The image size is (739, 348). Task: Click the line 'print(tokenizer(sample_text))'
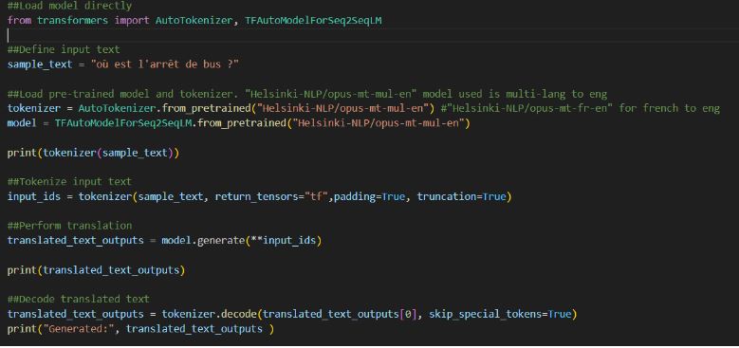(x=93, y=153)
